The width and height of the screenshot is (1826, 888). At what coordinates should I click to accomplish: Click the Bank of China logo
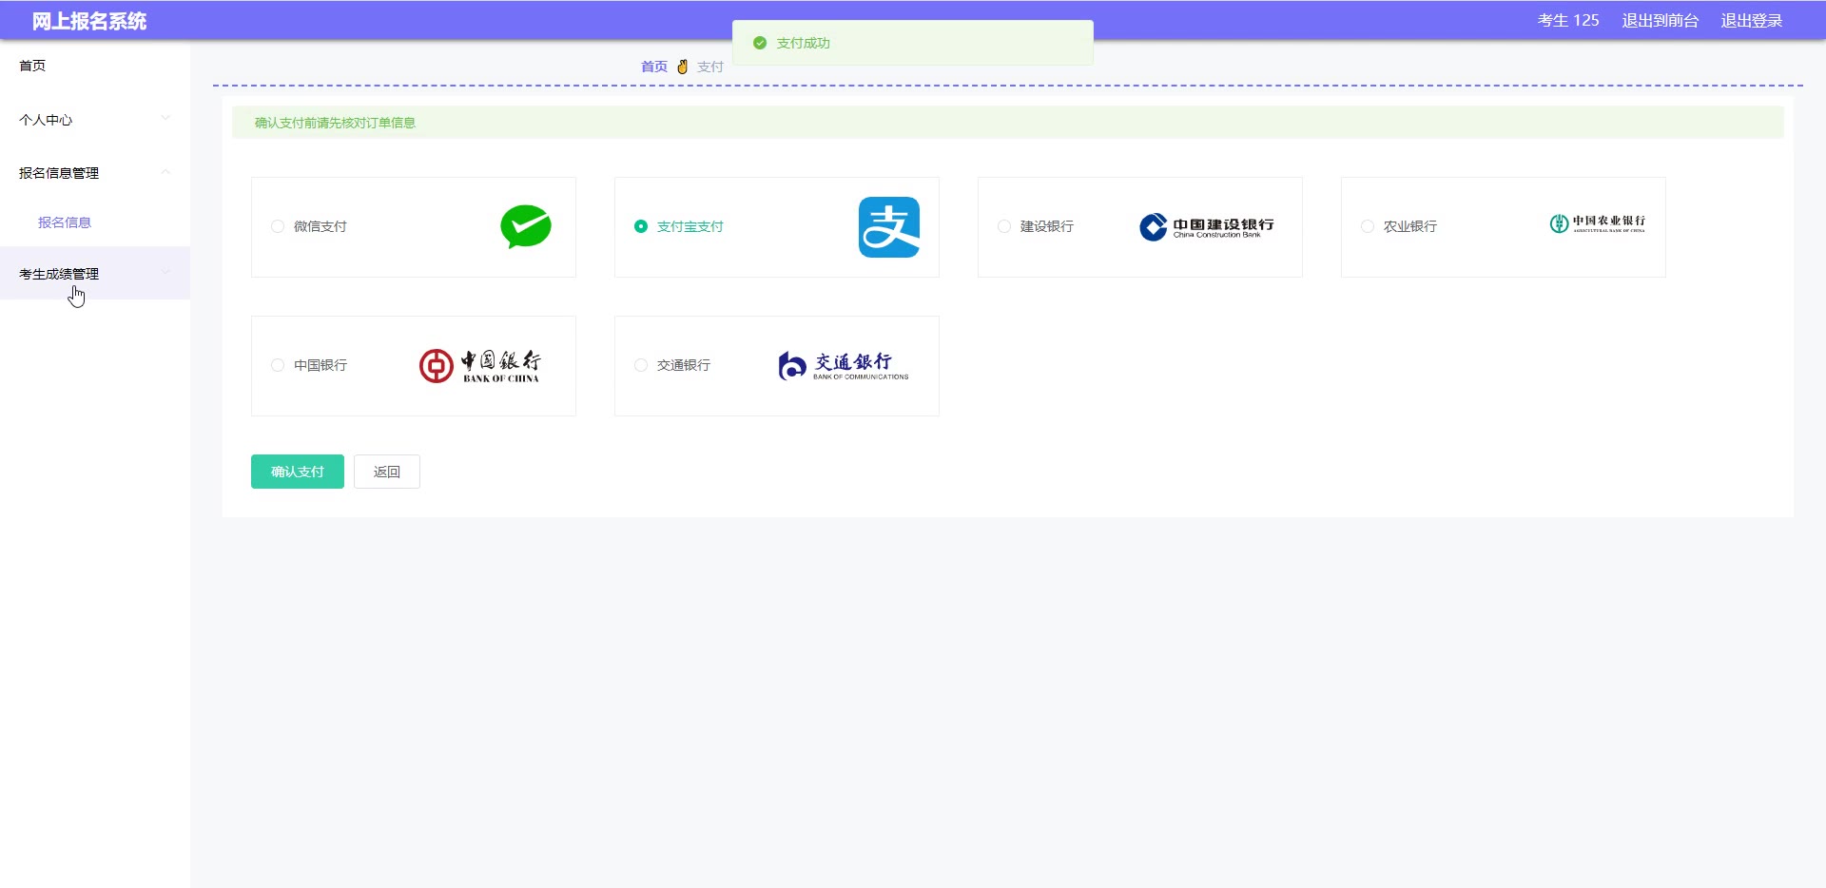pyautogui.click(x=479, y=365)
